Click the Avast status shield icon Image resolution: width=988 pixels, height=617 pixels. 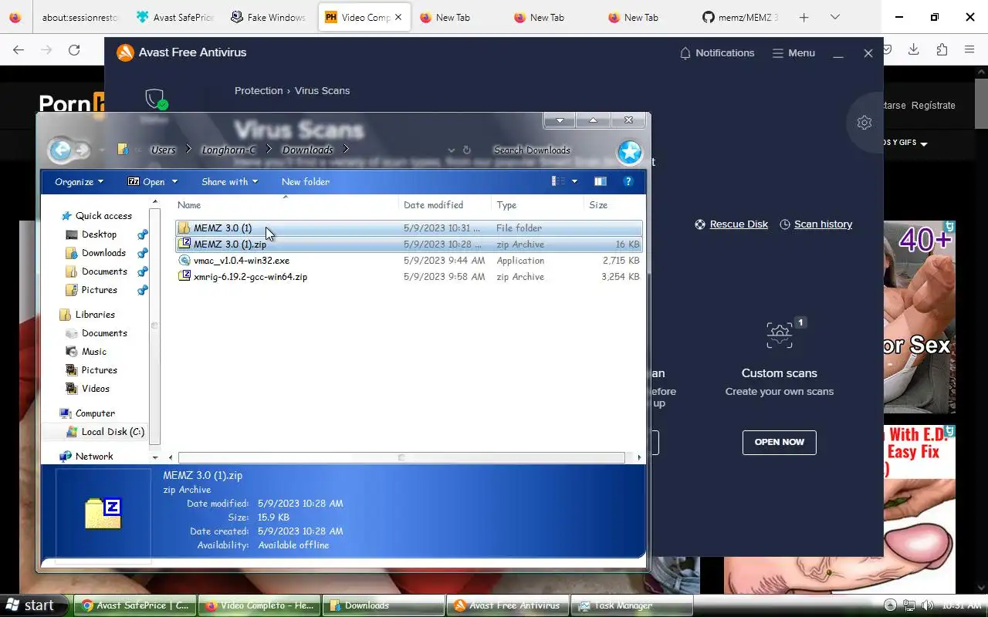click(x=155, y=99)
